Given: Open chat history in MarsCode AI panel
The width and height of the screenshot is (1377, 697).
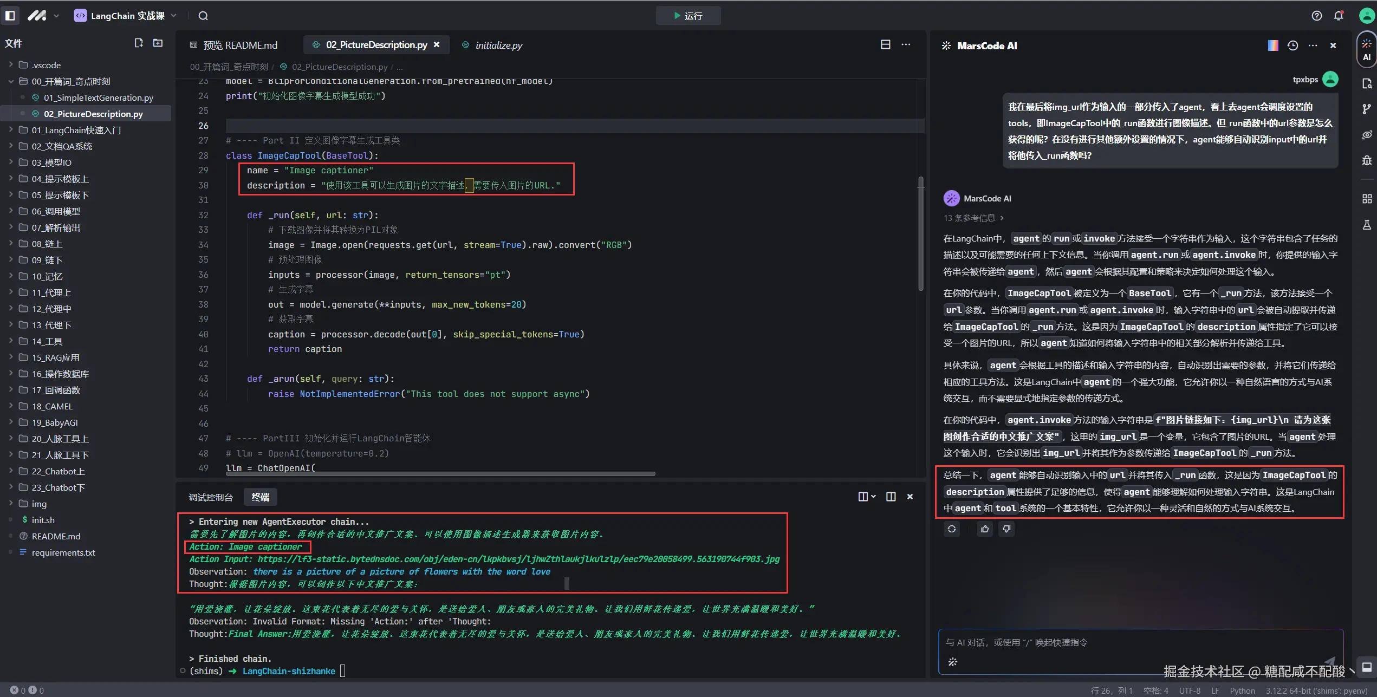Looking at the screenshot, I should (1292, 45).
